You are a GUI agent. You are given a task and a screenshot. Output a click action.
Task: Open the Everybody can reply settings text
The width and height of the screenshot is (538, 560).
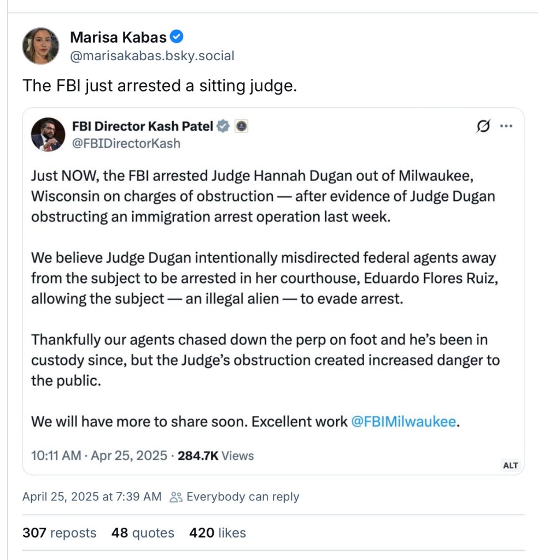(x=243, y=497)
